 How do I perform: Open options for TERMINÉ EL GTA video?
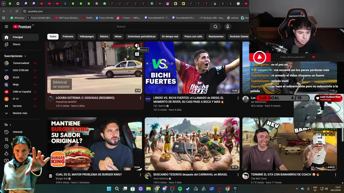coord(335,175)
